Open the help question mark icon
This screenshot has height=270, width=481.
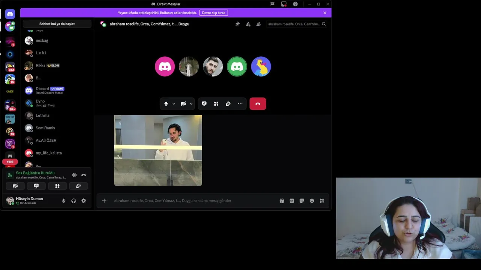295,4
